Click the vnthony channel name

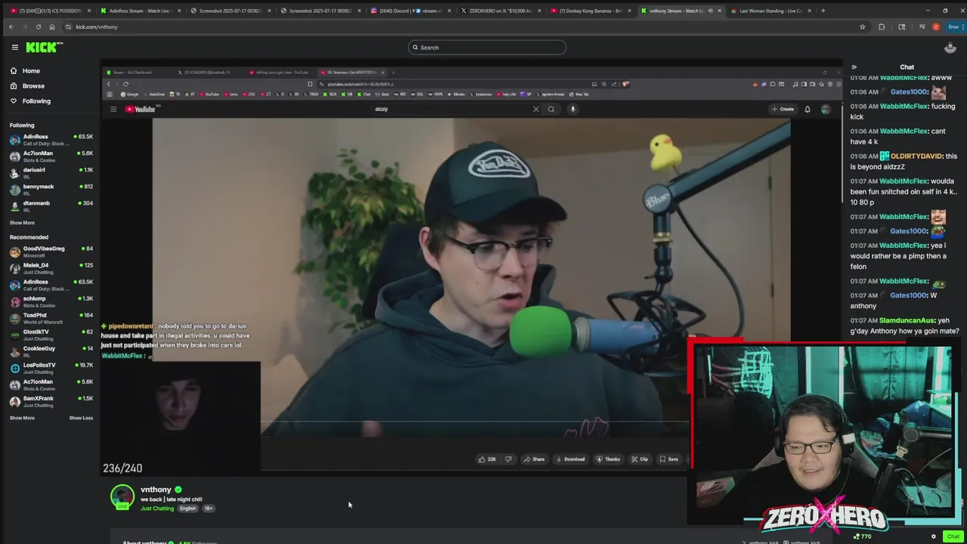point(156,490)
